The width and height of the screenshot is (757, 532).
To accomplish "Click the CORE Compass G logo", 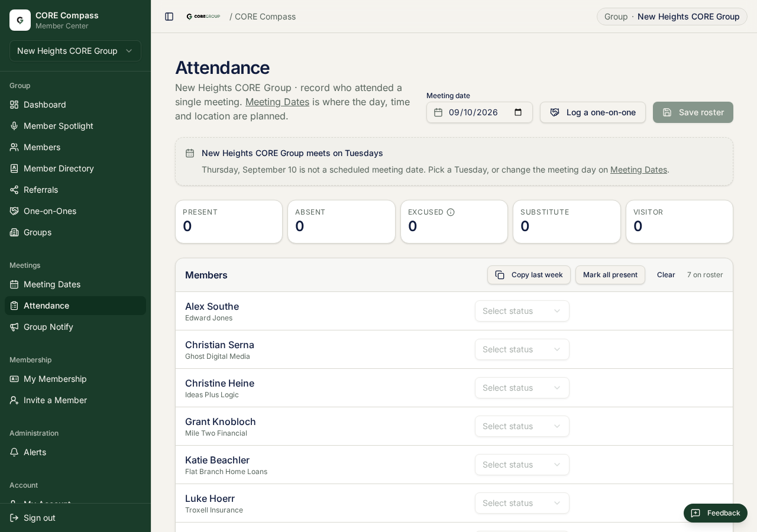I will 20,20.
